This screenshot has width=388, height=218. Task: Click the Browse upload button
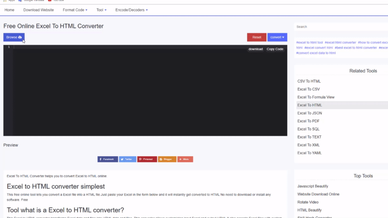(x=14, y=37)
